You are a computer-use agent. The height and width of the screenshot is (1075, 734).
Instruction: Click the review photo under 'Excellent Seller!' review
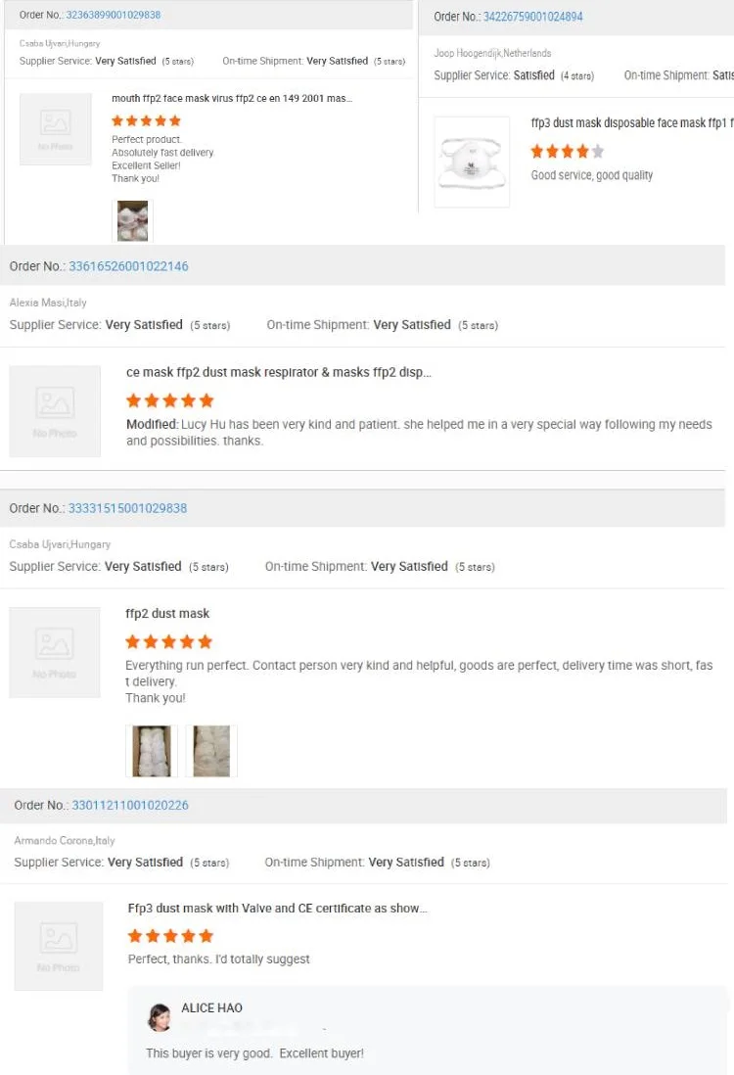132,221
